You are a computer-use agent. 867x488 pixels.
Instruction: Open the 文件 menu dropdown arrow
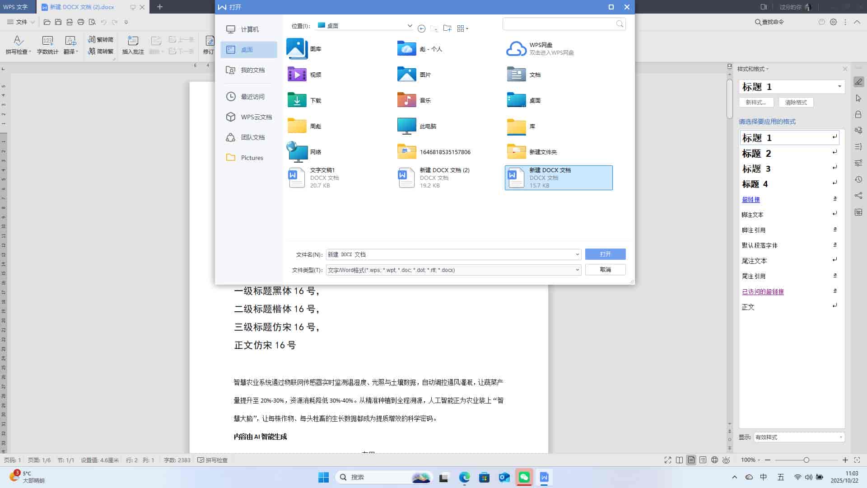(x=33, y=22)
